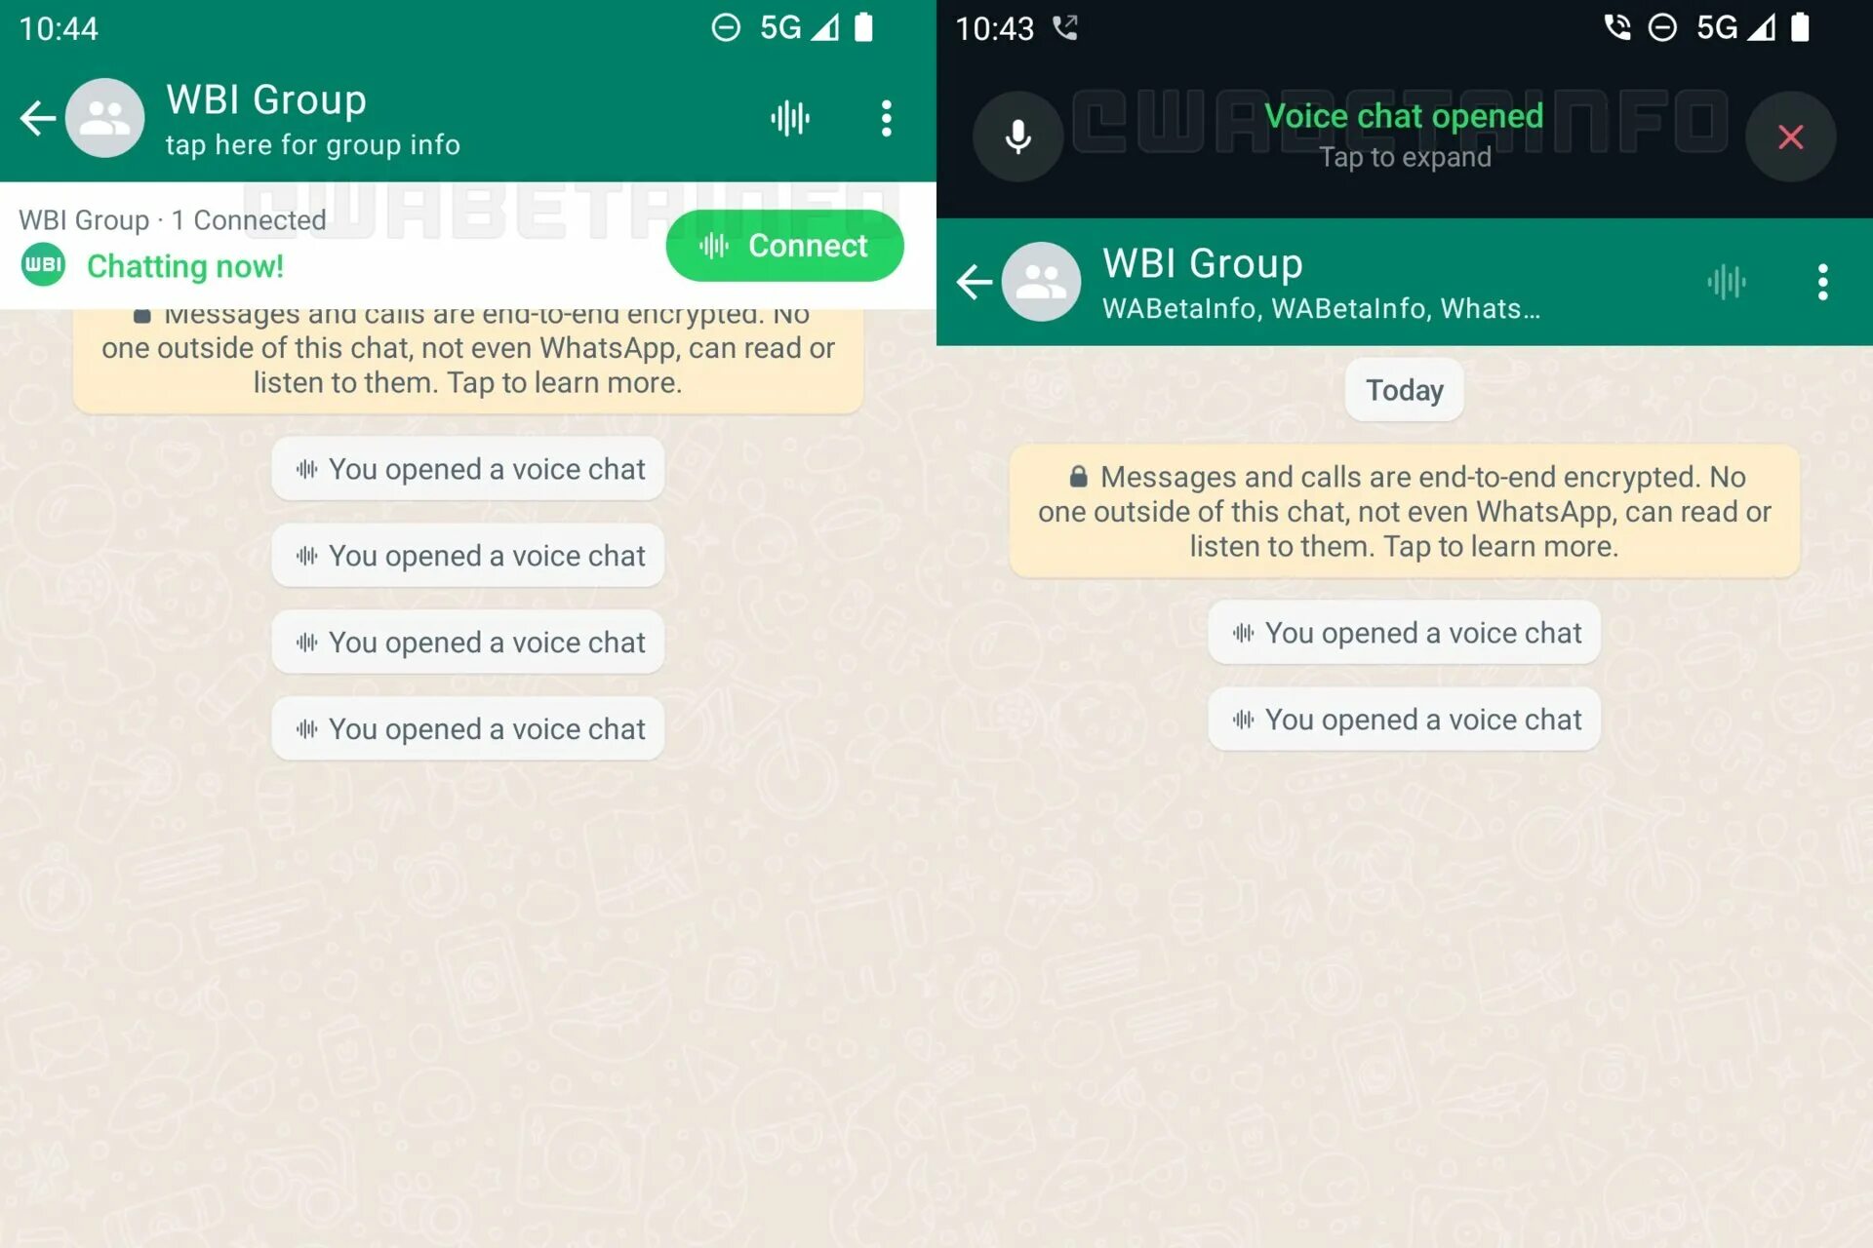Tap the three-dot menu icon in left chat
Screen dimensions: 1873x1248
click(x=887, y=118)
